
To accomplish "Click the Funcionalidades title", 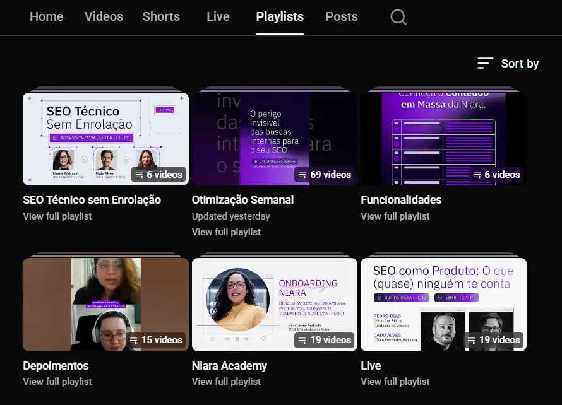I will (x=401, y=200).
